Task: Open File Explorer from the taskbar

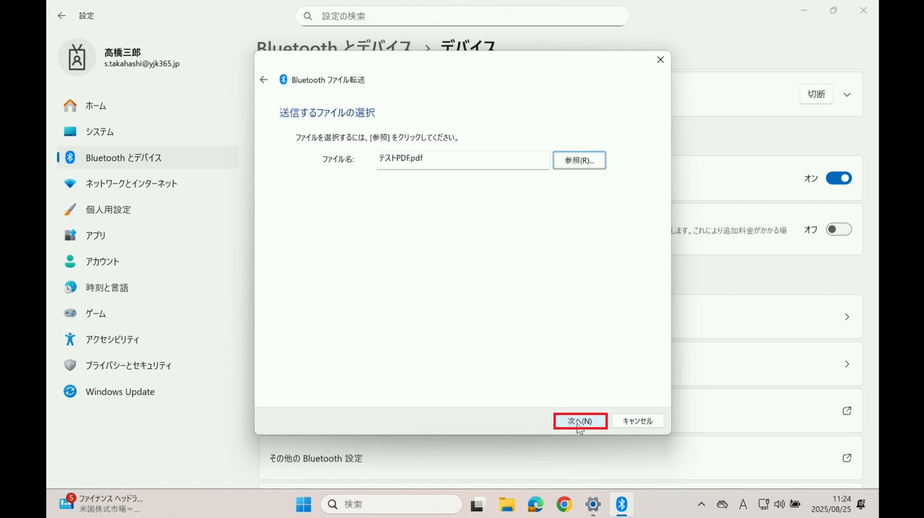Action: (506, 504)
